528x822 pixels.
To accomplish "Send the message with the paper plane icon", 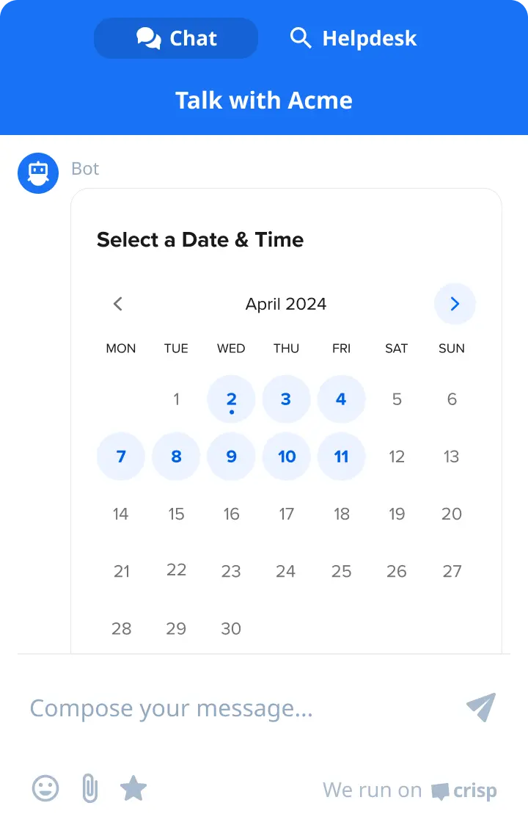I will tap(482, 708).
